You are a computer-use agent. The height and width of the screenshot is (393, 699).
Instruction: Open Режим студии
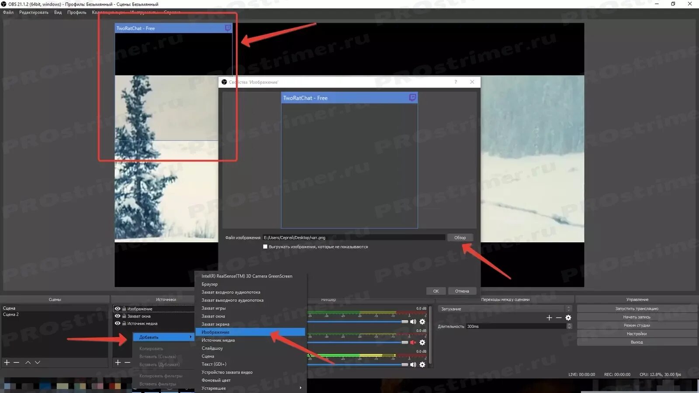click(x=637, y=325)
